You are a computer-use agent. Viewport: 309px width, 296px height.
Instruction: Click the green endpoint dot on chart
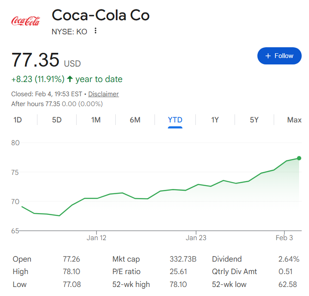point(299,159)
